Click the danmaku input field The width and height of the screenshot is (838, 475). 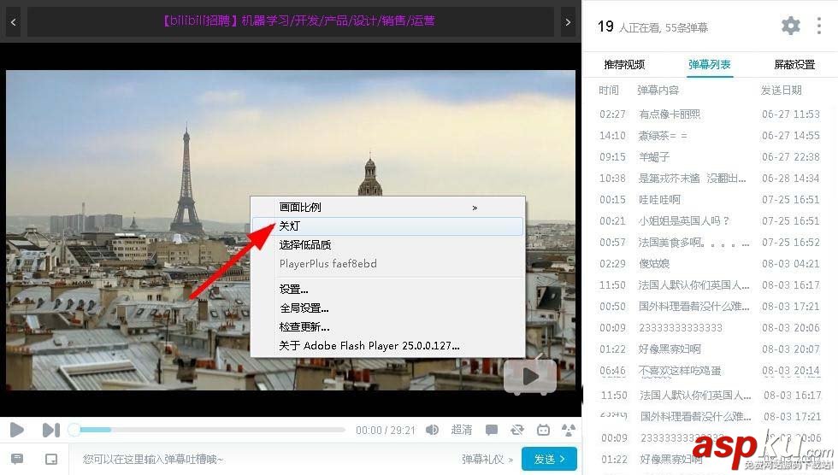262,459
